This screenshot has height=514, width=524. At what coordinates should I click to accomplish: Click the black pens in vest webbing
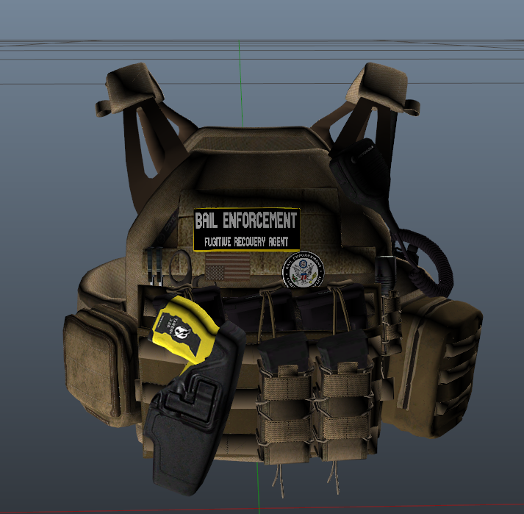(154, 266)
